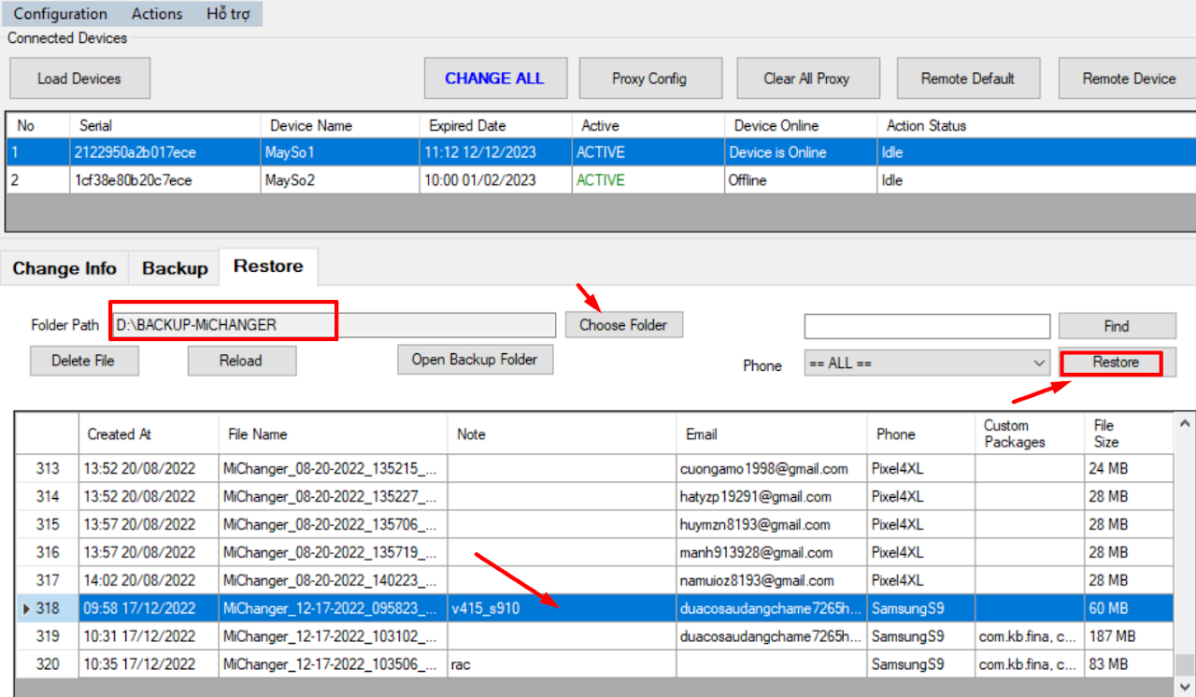Click the search input field beside Find

(927, 326)
